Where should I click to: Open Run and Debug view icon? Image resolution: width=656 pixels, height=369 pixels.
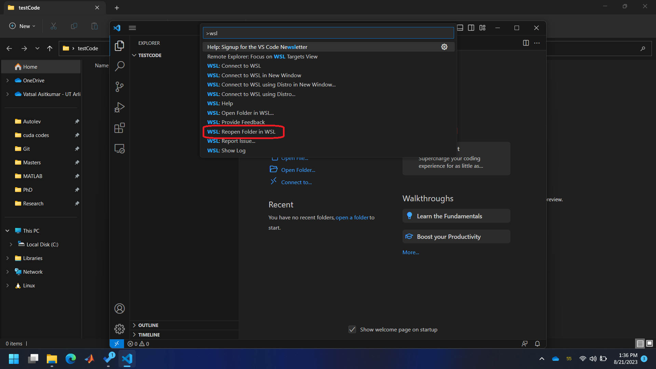[x=119, y=107]
